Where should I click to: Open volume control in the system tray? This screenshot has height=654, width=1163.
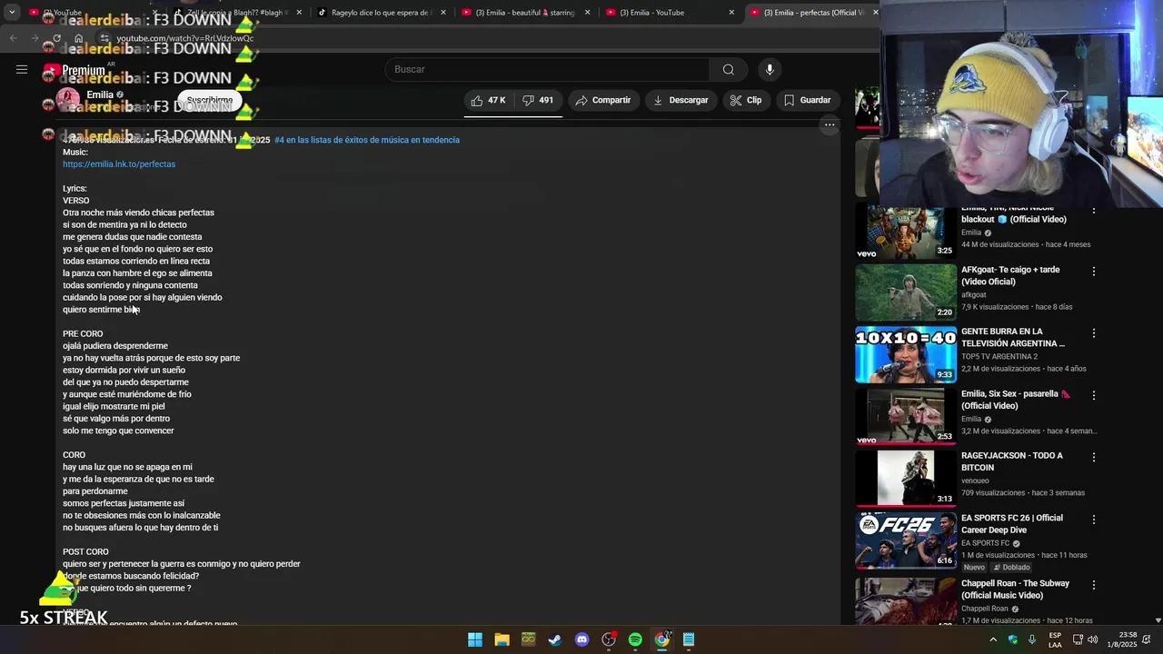click(1092, 639)
